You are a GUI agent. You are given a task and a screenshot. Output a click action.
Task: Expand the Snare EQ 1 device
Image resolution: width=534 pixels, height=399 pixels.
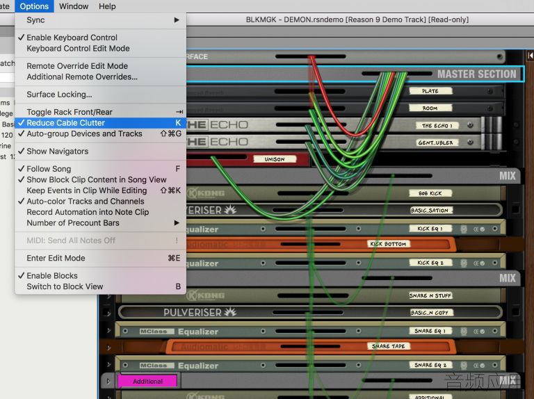pos(109,331)
